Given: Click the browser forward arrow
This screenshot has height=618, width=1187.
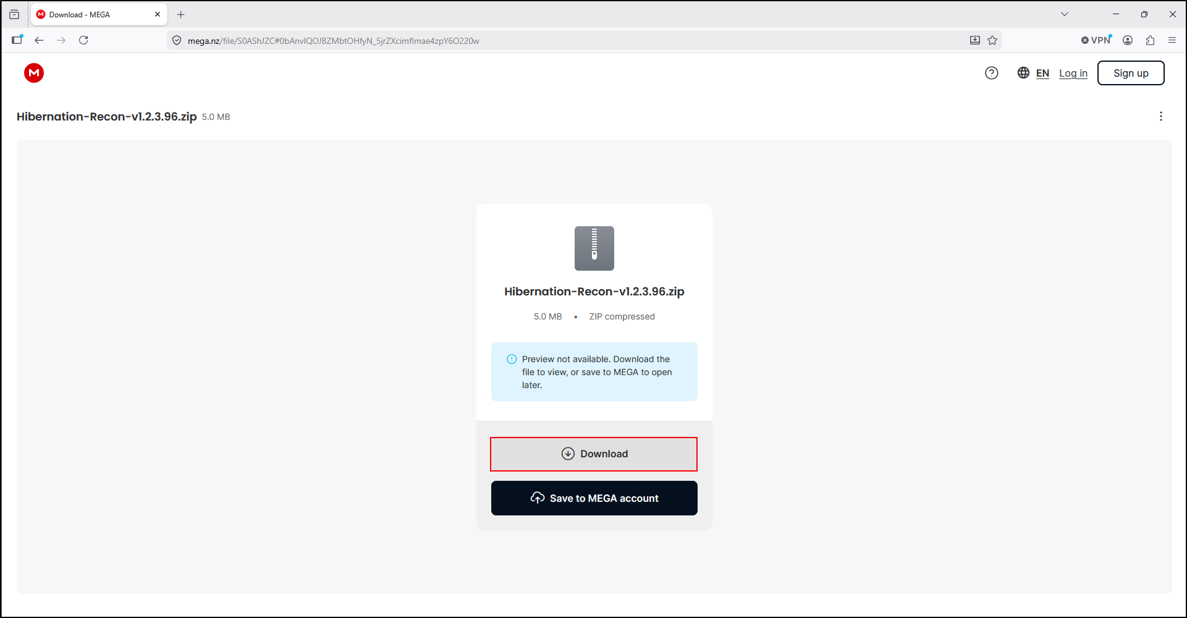Looking at the screenshot, I should tap(61, 40).
